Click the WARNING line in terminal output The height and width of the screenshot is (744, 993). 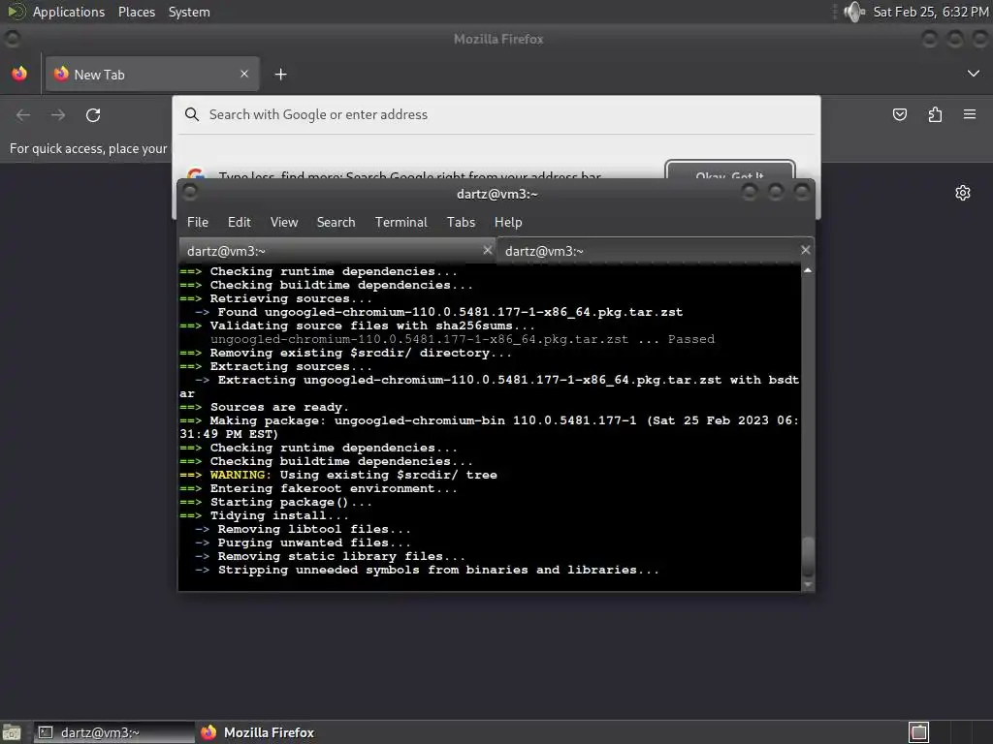point(338,475)
